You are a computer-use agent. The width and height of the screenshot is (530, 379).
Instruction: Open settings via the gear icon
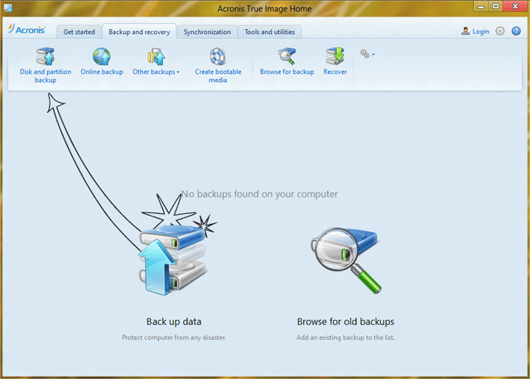[499, 32]
